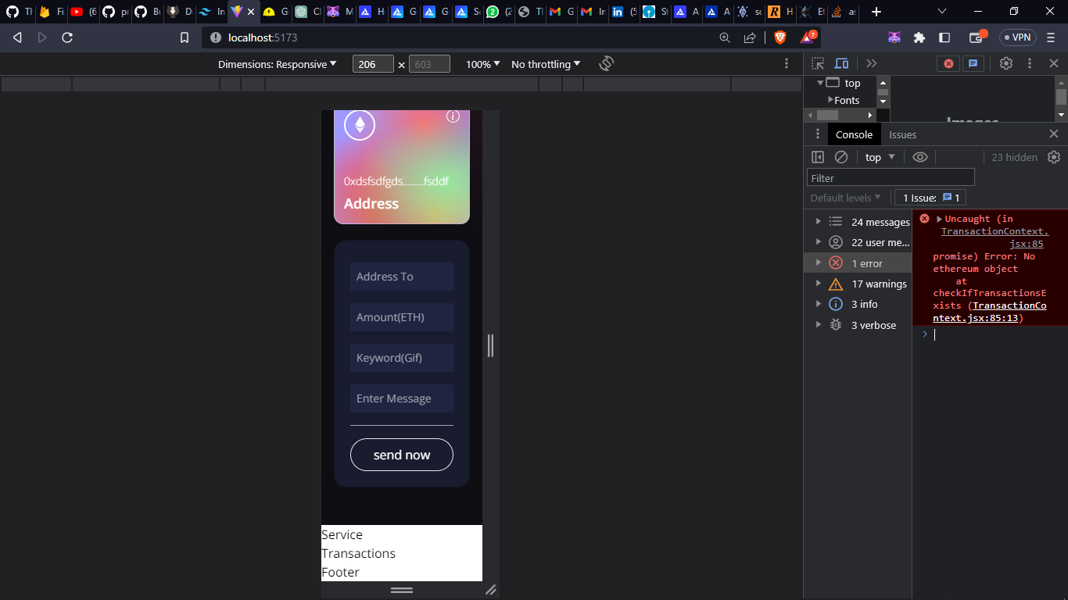Reload the localhost page

[x=67, y=37]
